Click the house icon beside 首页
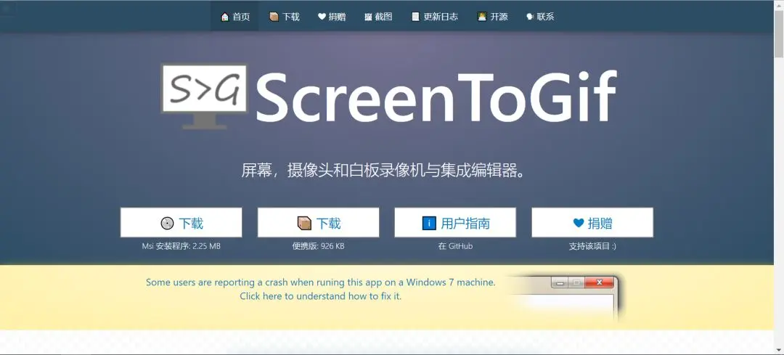The image size is (784, 355). click(x=224, y=17)
